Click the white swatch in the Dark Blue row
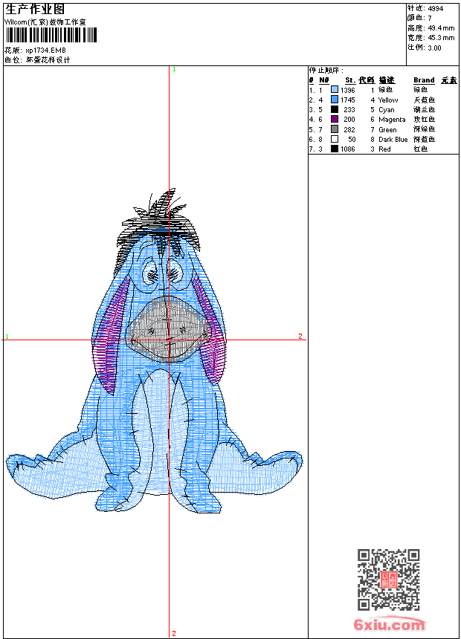Screen dimensions: 461x639 (x=334, y=139)
